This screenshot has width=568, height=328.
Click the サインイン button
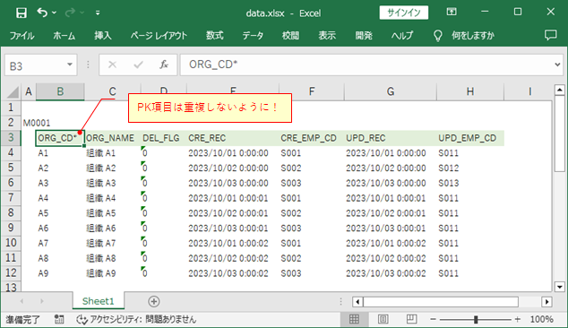point(404,13)
